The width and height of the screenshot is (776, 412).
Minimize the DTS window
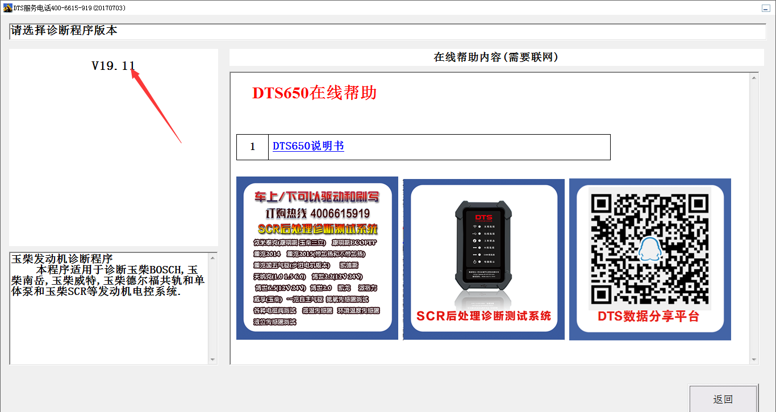[x=765, y=8]
